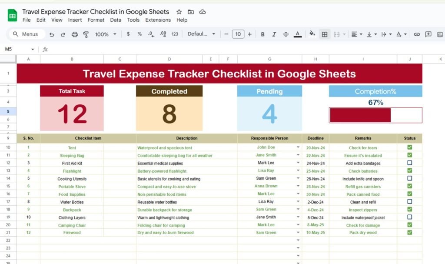Open responsible person dropdown for Lisa Ray Flashlight row
This screenshot has width=445, height=264.
tap(298, 170)
